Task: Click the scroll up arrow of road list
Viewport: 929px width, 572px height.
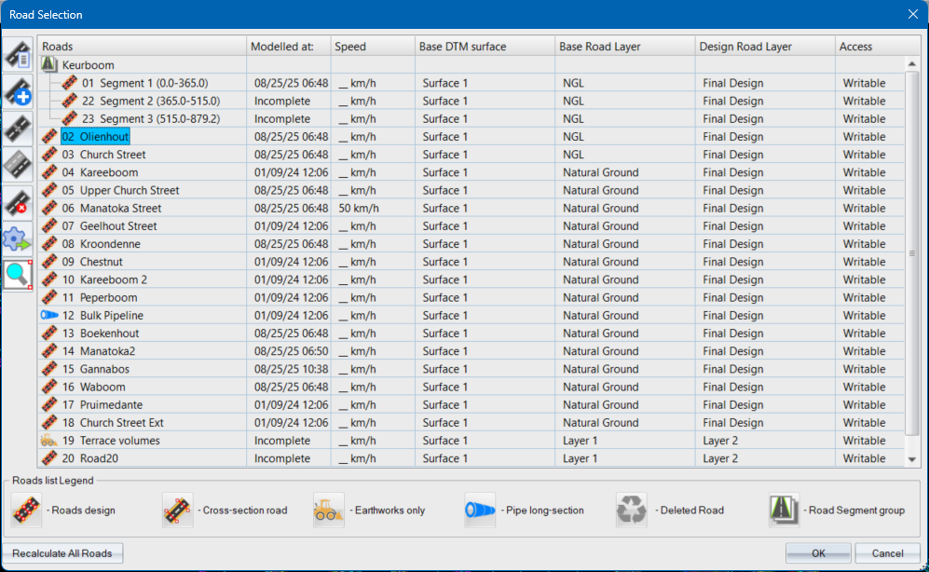Action: pos(912,65)
